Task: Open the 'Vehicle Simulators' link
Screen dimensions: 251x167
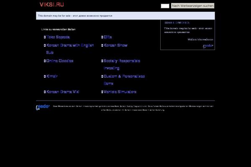Action: click(x=120, y=92)
